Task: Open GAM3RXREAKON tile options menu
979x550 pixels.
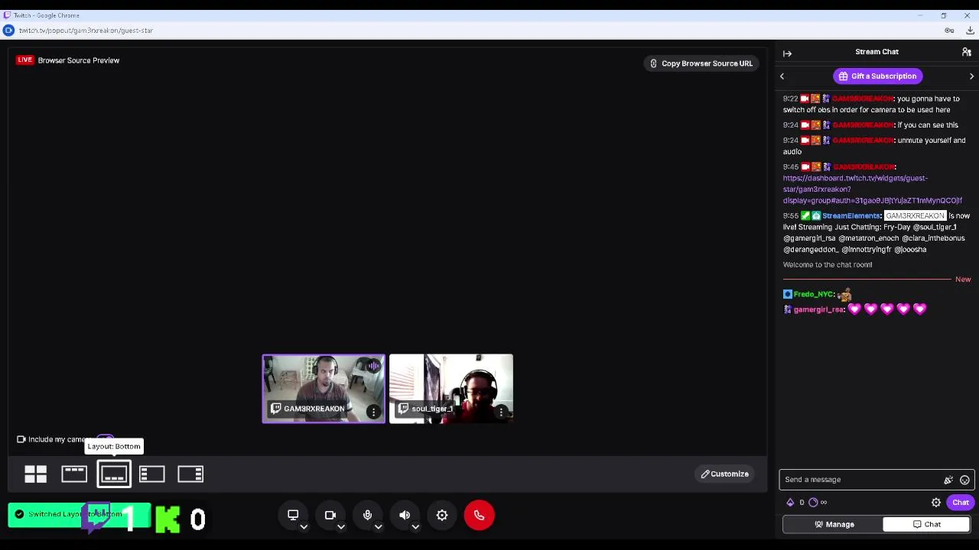Action: (373, 412)
